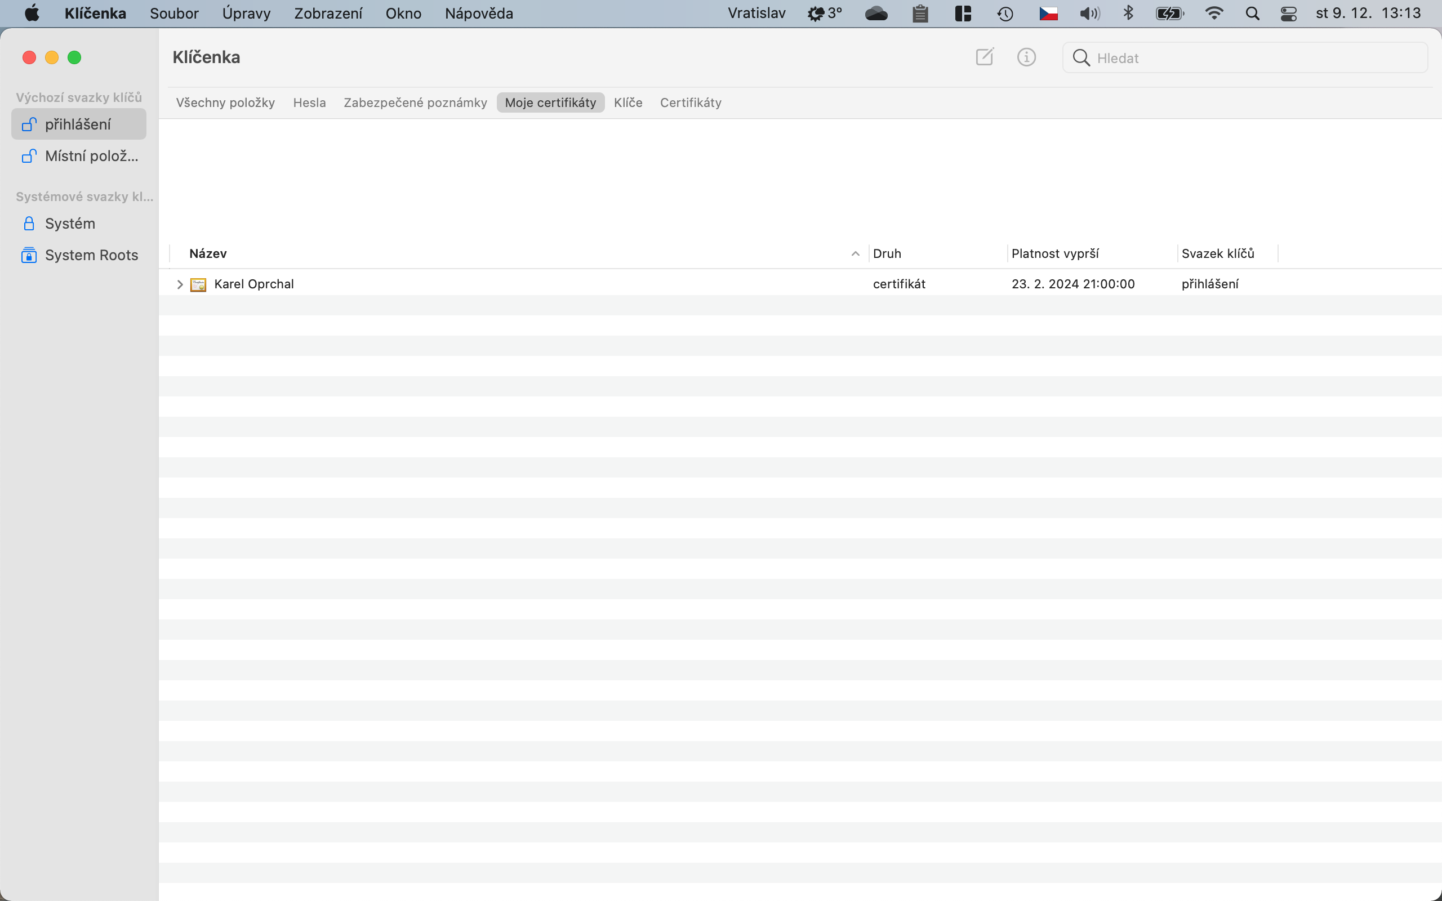Switch to the Hesla tab

click(x=309, y=102)
